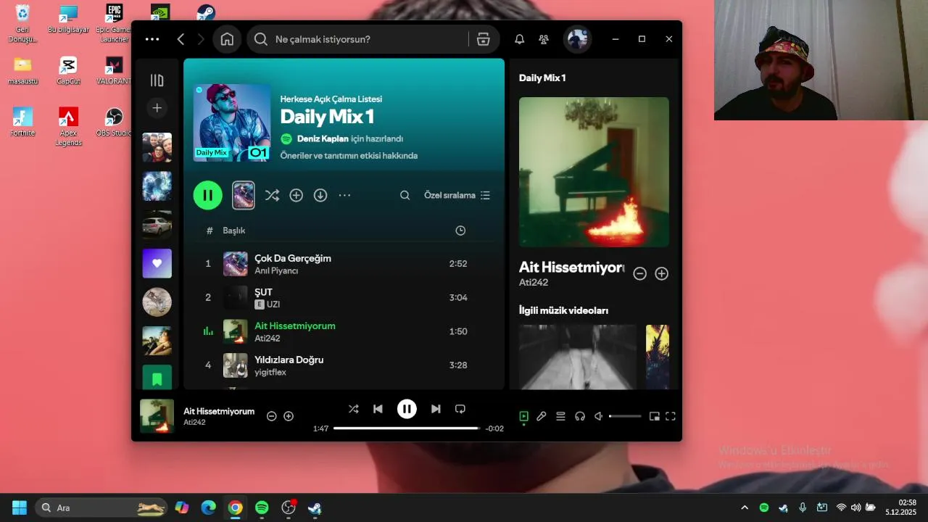Play first related music video thumbnail
Image resolution: width=928 pixels, height=522 pixels.
[x=578, y=357]
